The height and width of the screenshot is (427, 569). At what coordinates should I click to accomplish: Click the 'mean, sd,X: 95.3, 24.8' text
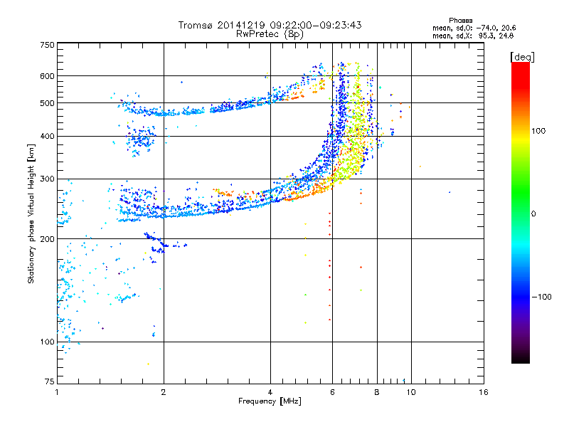473,36
